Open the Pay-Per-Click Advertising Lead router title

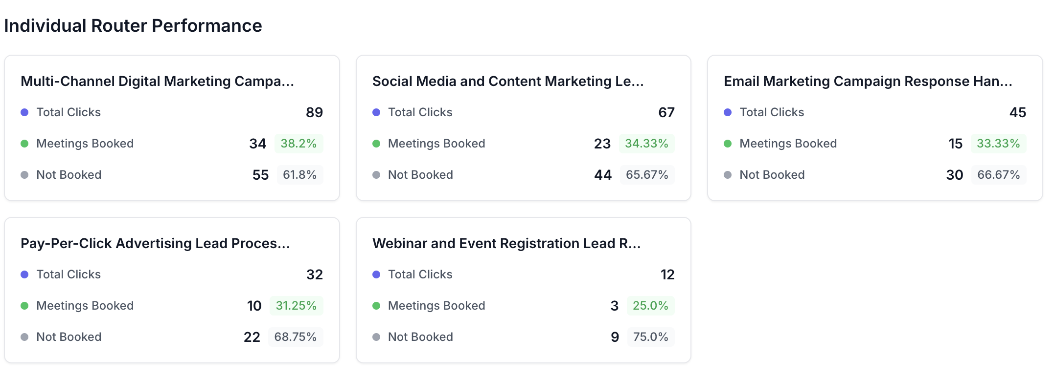tap(155, 243)
